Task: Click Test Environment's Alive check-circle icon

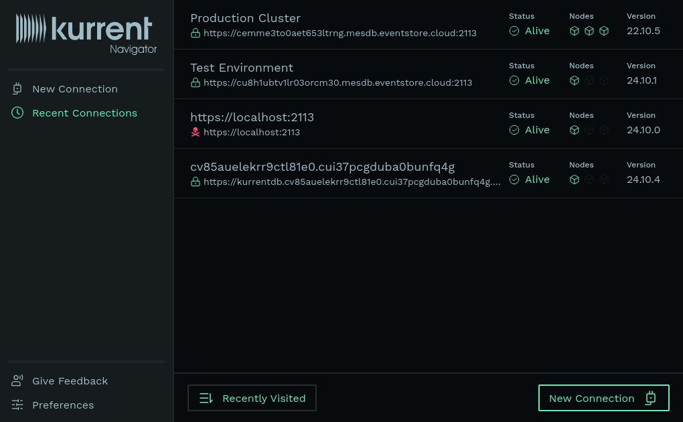Action: (x=514, y=80)
